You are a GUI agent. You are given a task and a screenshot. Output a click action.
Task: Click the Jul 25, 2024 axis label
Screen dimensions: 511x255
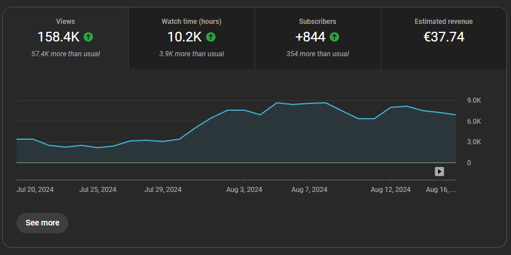(x=98, y=190)
